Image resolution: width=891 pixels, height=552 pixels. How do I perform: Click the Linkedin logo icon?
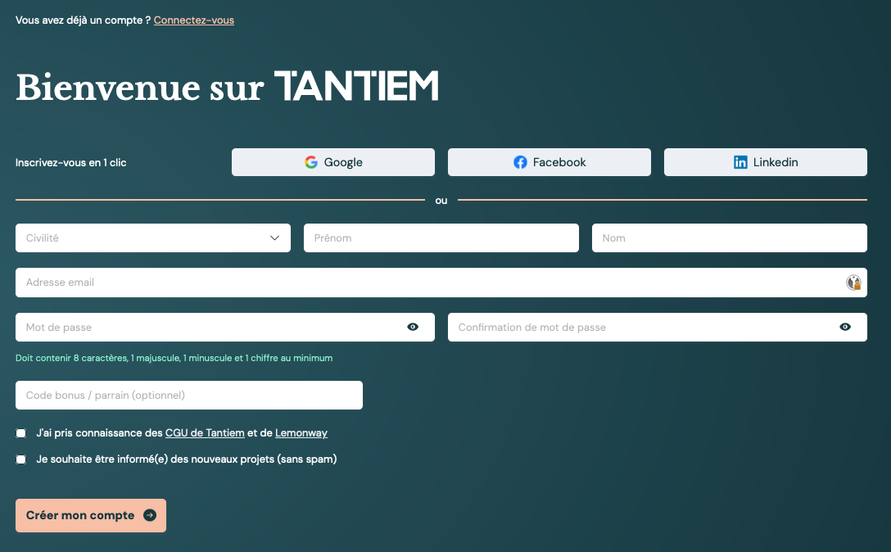point(740,162)
